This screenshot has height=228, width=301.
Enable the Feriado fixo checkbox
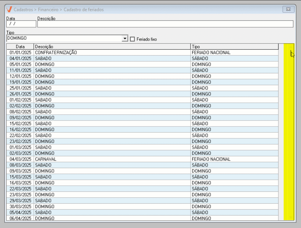[132, 39]
